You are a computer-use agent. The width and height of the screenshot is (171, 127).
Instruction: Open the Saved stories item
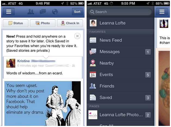121,98
